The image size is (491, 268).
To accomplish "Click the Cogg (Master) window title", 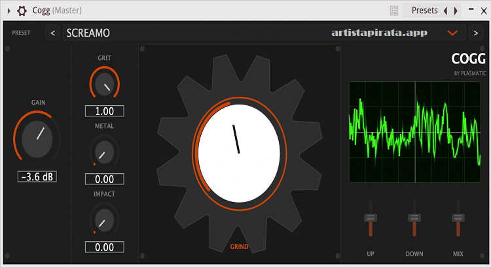I will (x=57, y=10).
